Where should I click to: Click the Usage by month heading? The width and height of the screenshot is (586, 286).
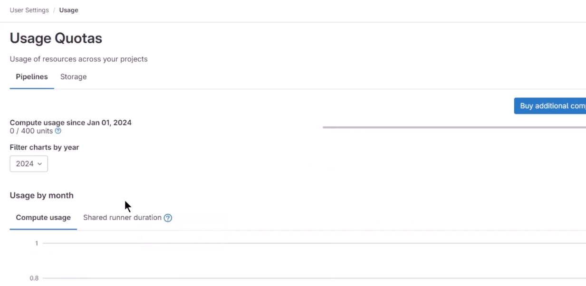[42, 195]
